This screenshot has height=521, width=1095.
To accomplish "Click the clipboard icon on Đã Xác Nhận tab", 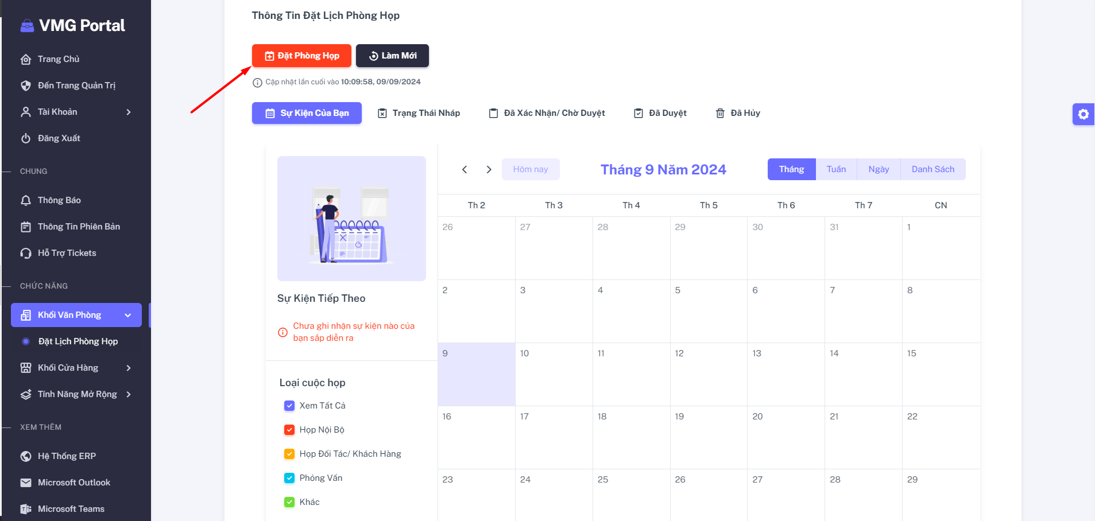I will pos(493,114).
